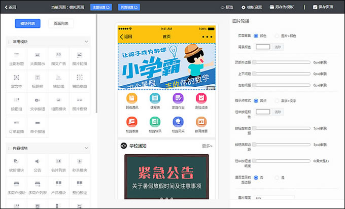The height and width of the screenshot is (209, 345).
Task: Click the 上下间距 slider
Action: [282, 74]
